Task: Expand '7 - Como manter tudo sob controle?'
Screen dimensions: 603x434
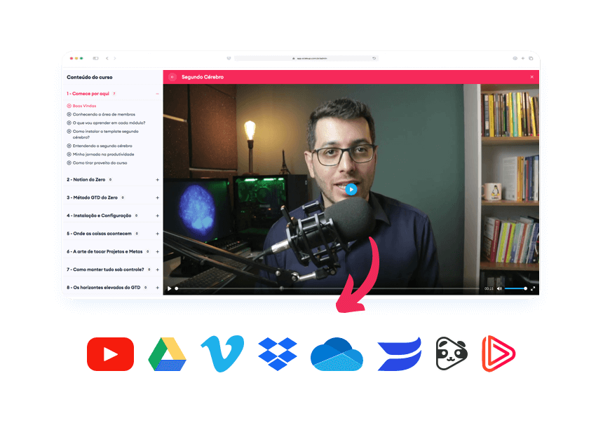Action: click(157, 269)
